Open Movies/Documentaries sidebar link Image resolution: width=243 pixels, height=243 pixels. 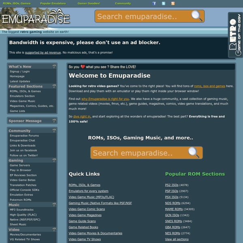click(25, 234)
